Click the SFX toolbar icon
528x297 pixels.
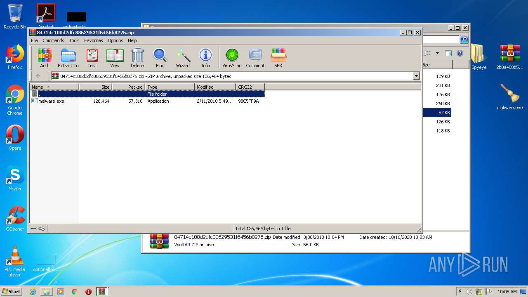[278, 58]
